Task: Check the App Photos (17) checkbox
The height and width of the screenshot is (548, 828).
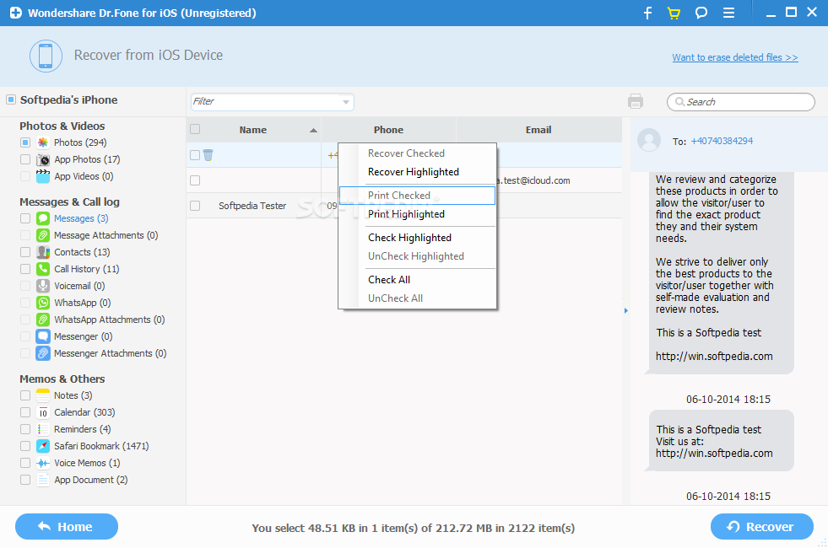Action: pos(25,159)
